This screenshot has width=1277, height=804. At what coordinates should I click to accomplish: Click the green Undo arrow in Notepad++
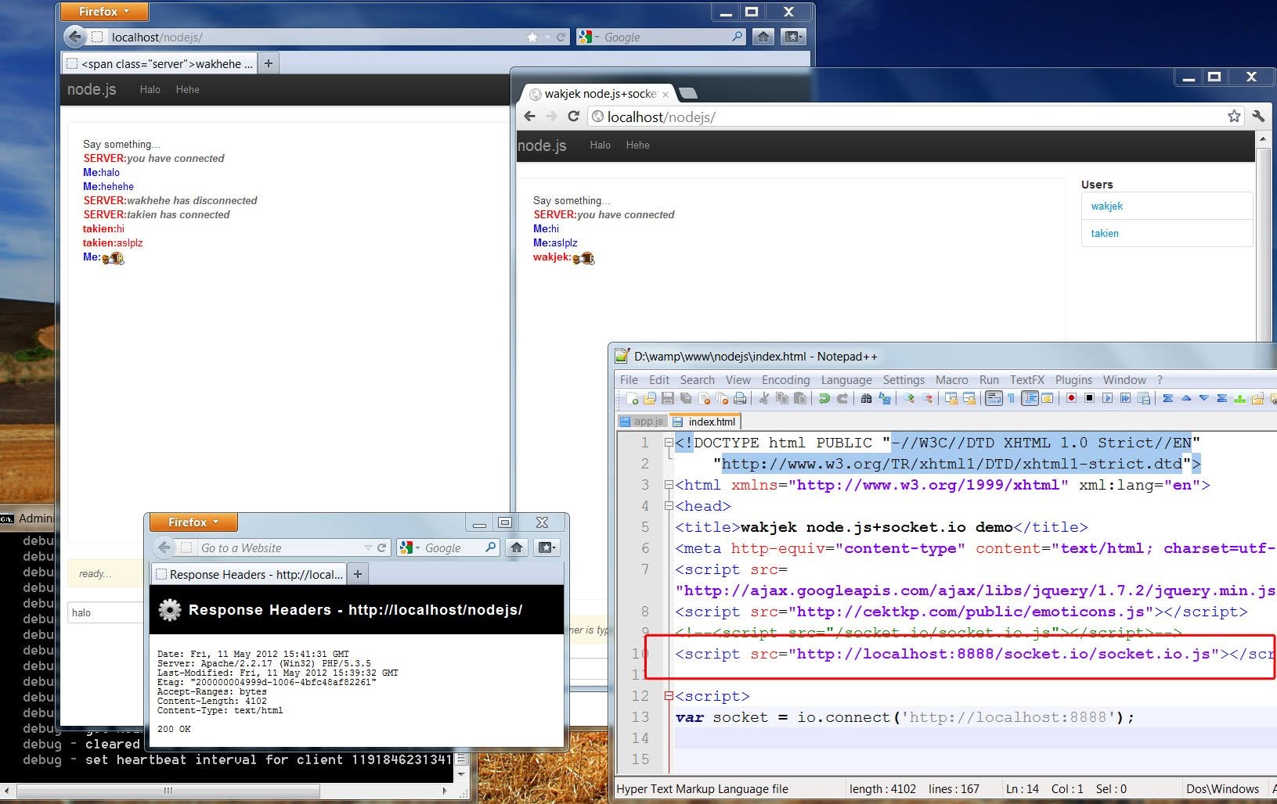(x=824, y=398)
